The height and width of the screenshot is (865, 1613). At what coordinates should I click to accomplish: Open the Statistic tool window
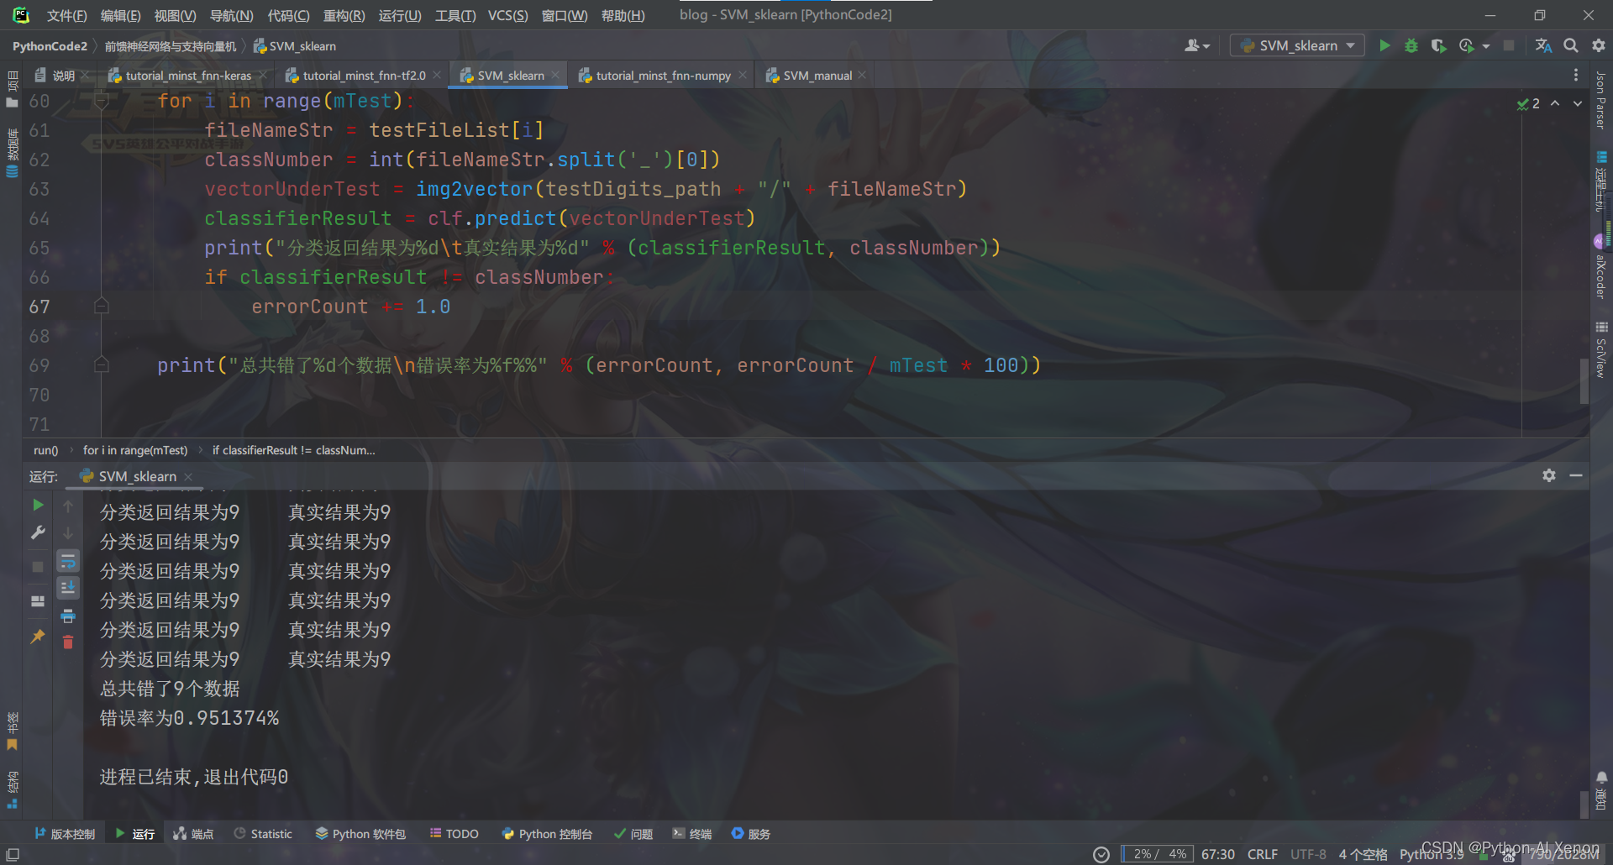click(x=263, y=834)
